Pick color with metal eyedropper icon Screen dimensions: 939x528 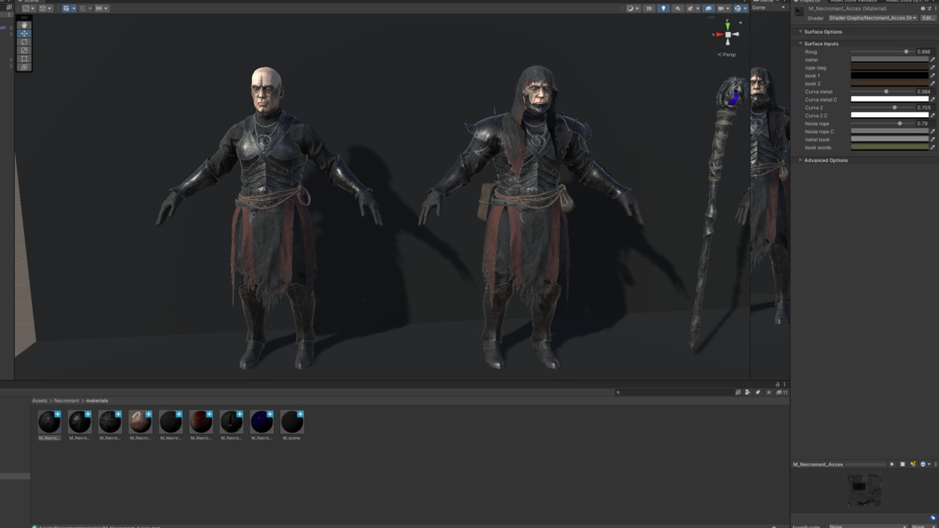(933, 59)
